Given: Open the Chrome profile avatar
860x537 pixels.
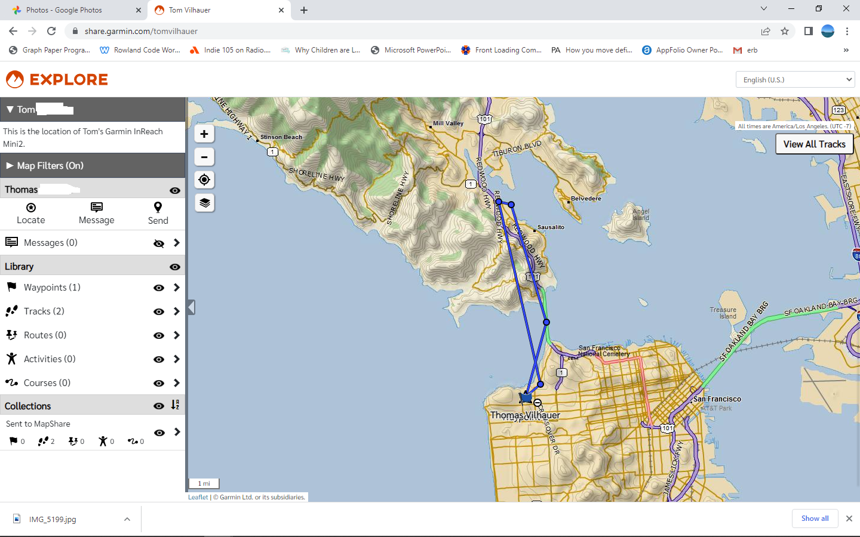Looking at the screenshot, I should pyautogui.click(x=828, y=31).
